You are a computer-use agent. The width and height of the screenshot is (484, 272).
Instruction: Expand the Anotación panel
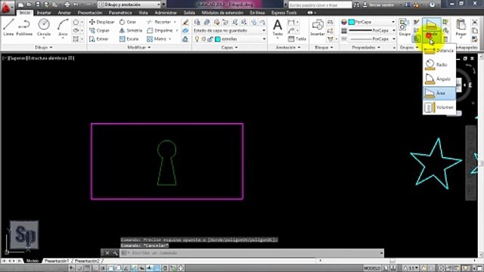point(287,48)
